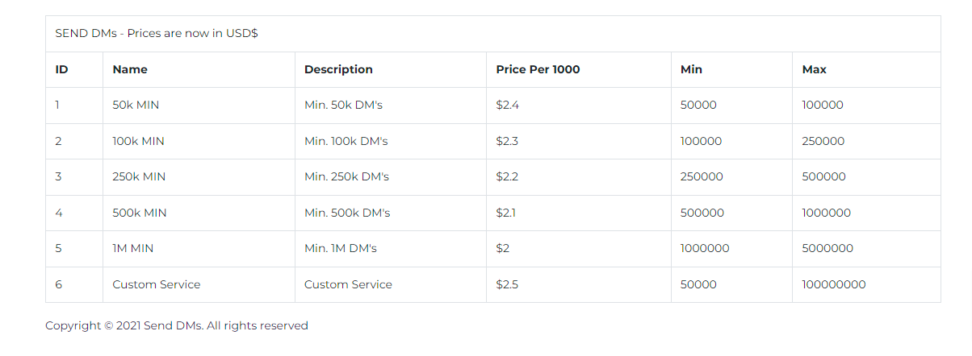Viewport: 972px width, 356px height.
Task: Click the Price Per 1000 header
Action: coord(538,69)
